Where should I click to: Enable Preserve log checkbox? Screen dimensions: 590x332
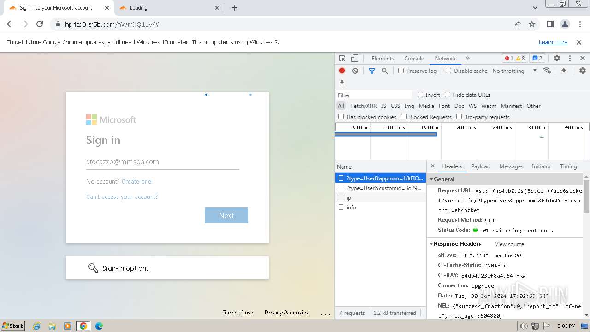click(x=401, y=71)
